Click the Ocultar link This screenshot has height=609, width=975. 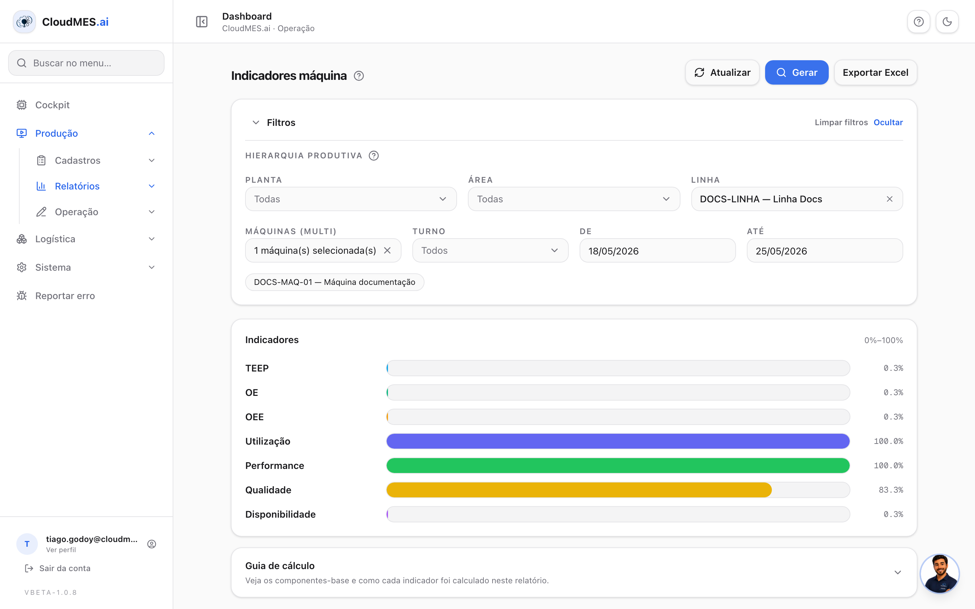pyautogui.click(x=888, y=122)
